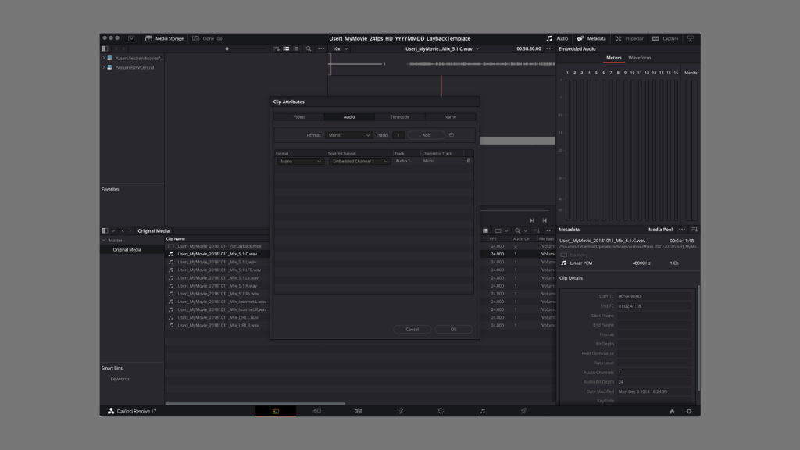Click Cancel in the Clip Attributes dialog
Viewport: 800px width, 450px height.
pyautogui.click(x=412, y=329)
